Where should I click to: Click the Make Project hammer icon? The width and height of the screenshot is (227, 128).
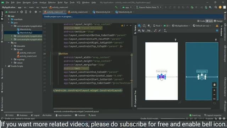point(116,7)
